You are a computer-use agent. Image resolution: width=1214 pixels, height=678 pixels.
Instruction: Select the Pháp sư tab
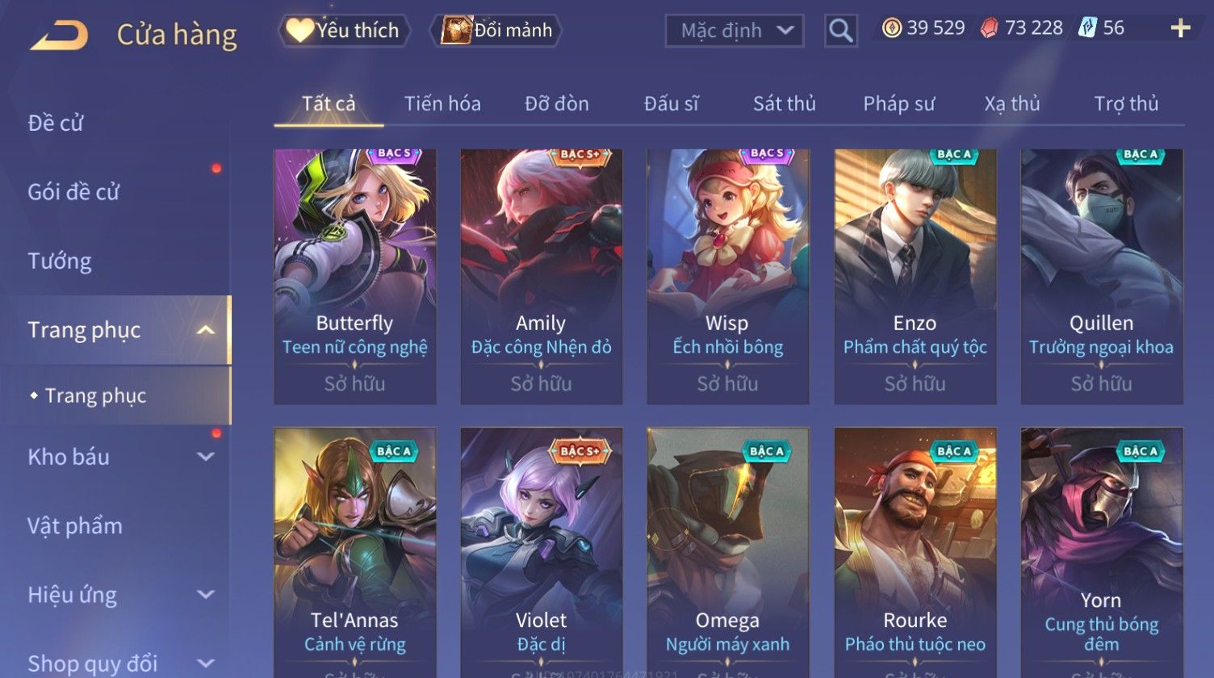898,103
